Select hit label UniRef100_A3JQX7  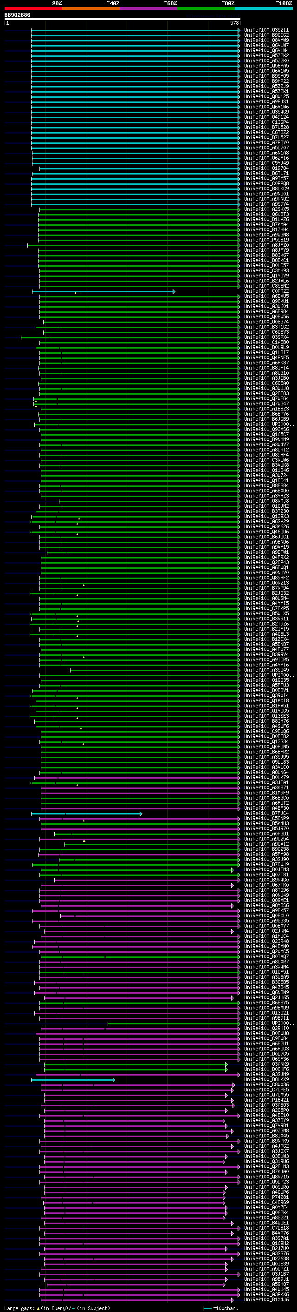(x=266, y=1151)
